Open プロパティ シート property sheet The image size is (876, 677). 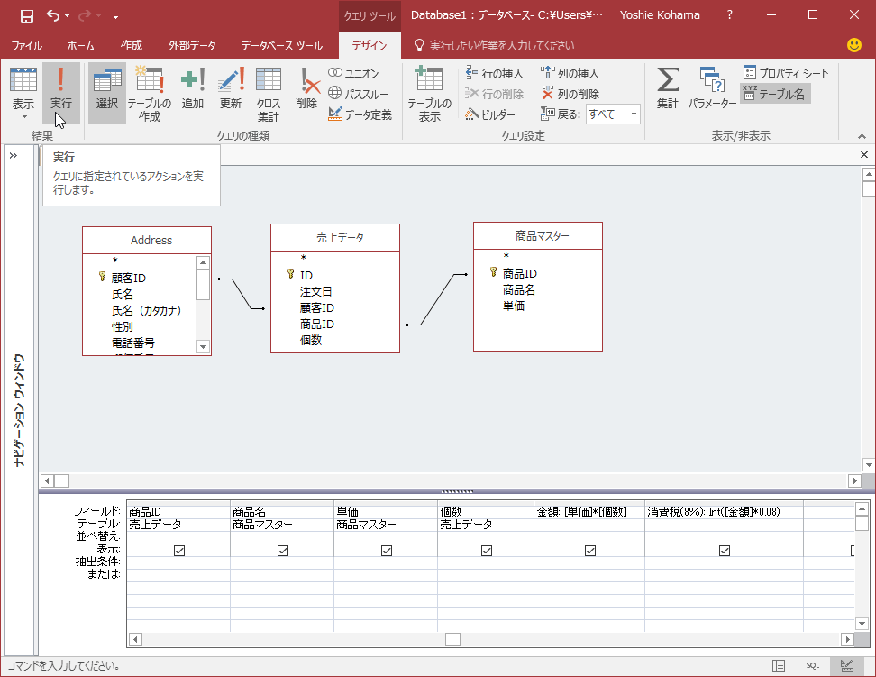pos(786,73)
